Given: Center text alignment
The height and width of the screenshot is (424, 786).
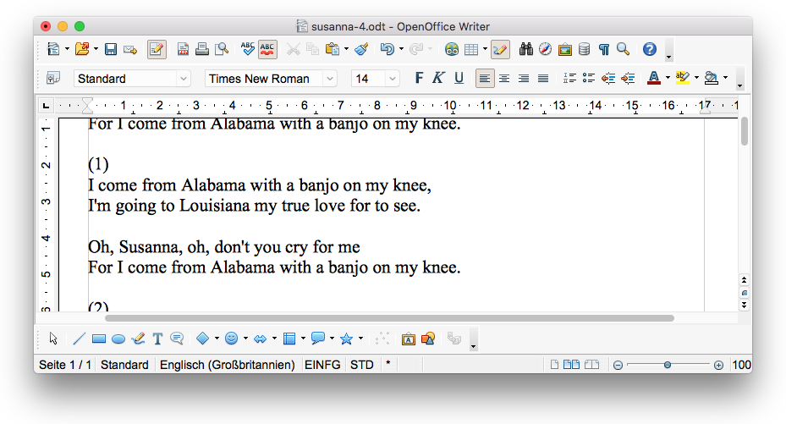Looking at the screenshot, I should click(504, 78).
